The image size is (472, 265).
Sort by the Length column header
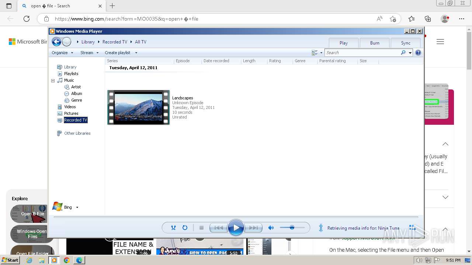pos(254,61)
